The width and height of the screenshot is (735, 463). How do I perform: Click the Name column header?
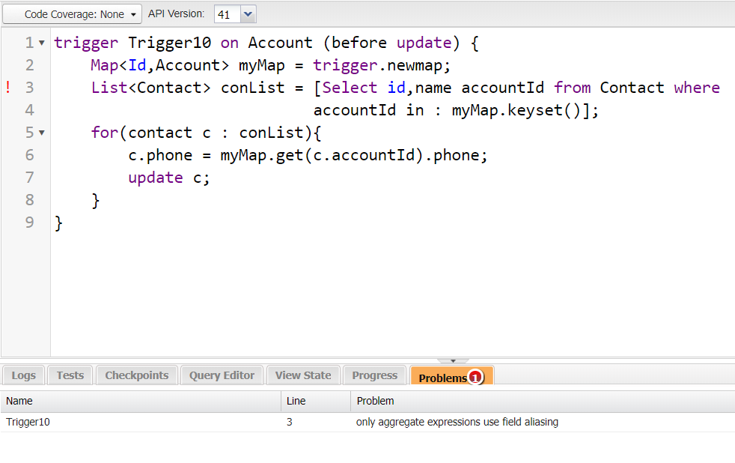click(x=19, y=401)
